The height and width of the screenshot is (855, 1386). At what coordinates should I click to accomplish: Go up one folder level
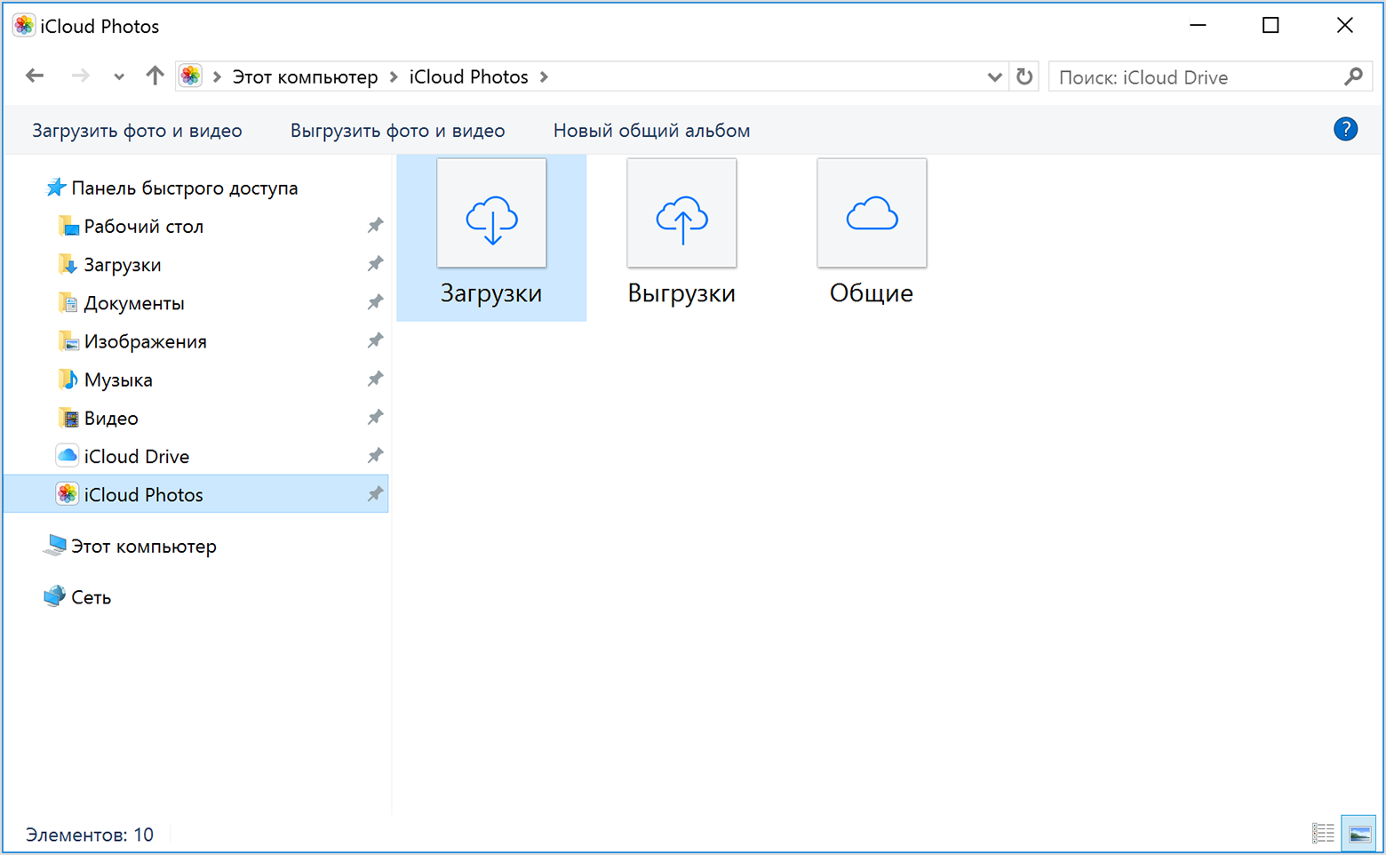coord(155,76)
